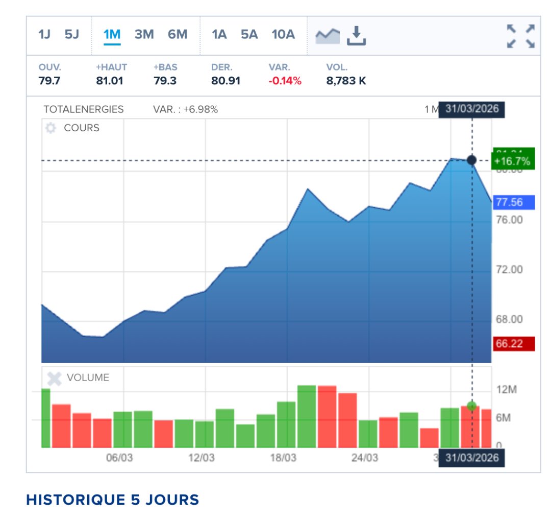The image size is (551, 519).
Task: Click the 77.56 current price label
Action: 513,202
